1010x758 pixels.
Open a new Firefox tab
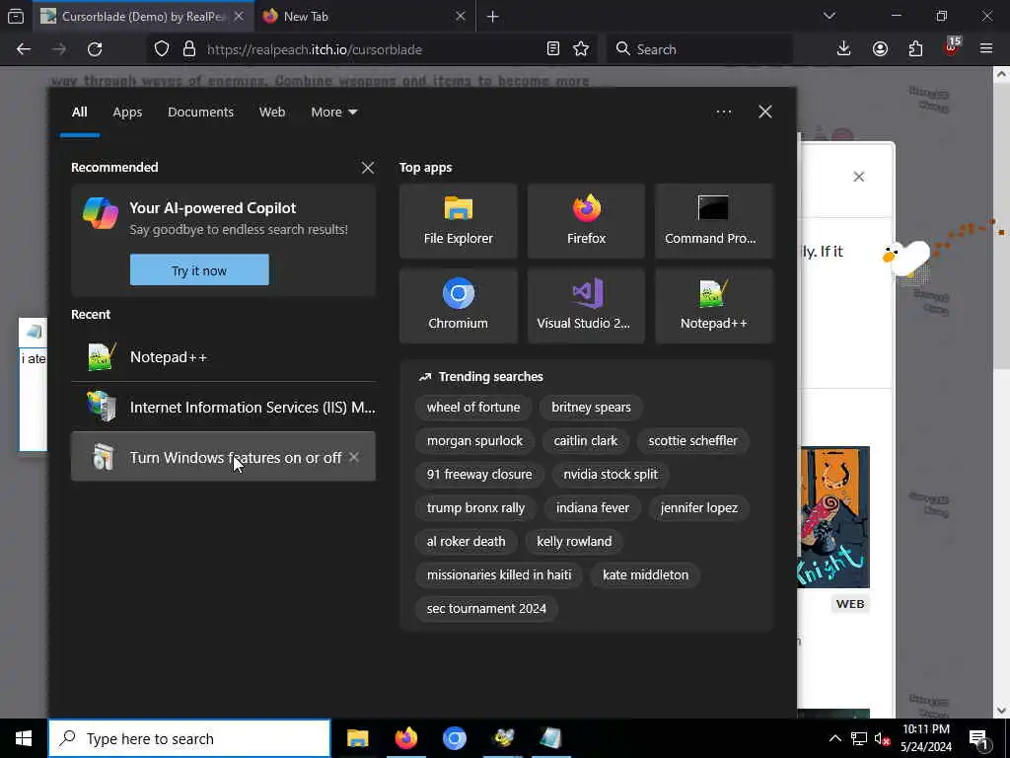[x=493, y=16]
